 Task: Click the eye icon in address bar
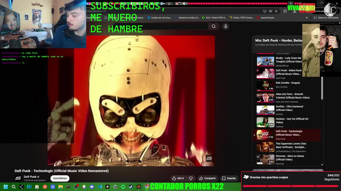270,11
